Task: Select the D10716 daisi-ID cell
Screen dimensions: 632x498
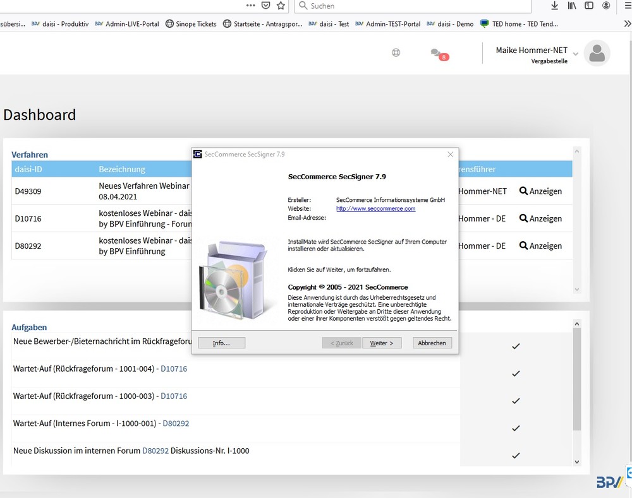Action: pos(28,218)
